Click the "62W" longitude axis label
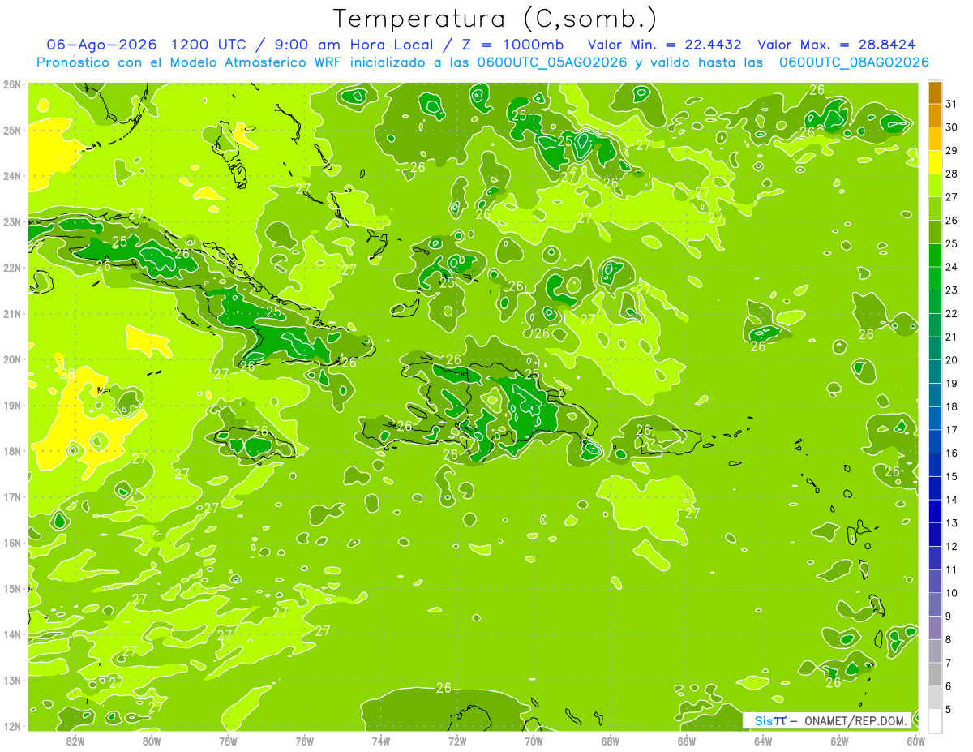Screen dimensions: 973x752 [839, 740]
